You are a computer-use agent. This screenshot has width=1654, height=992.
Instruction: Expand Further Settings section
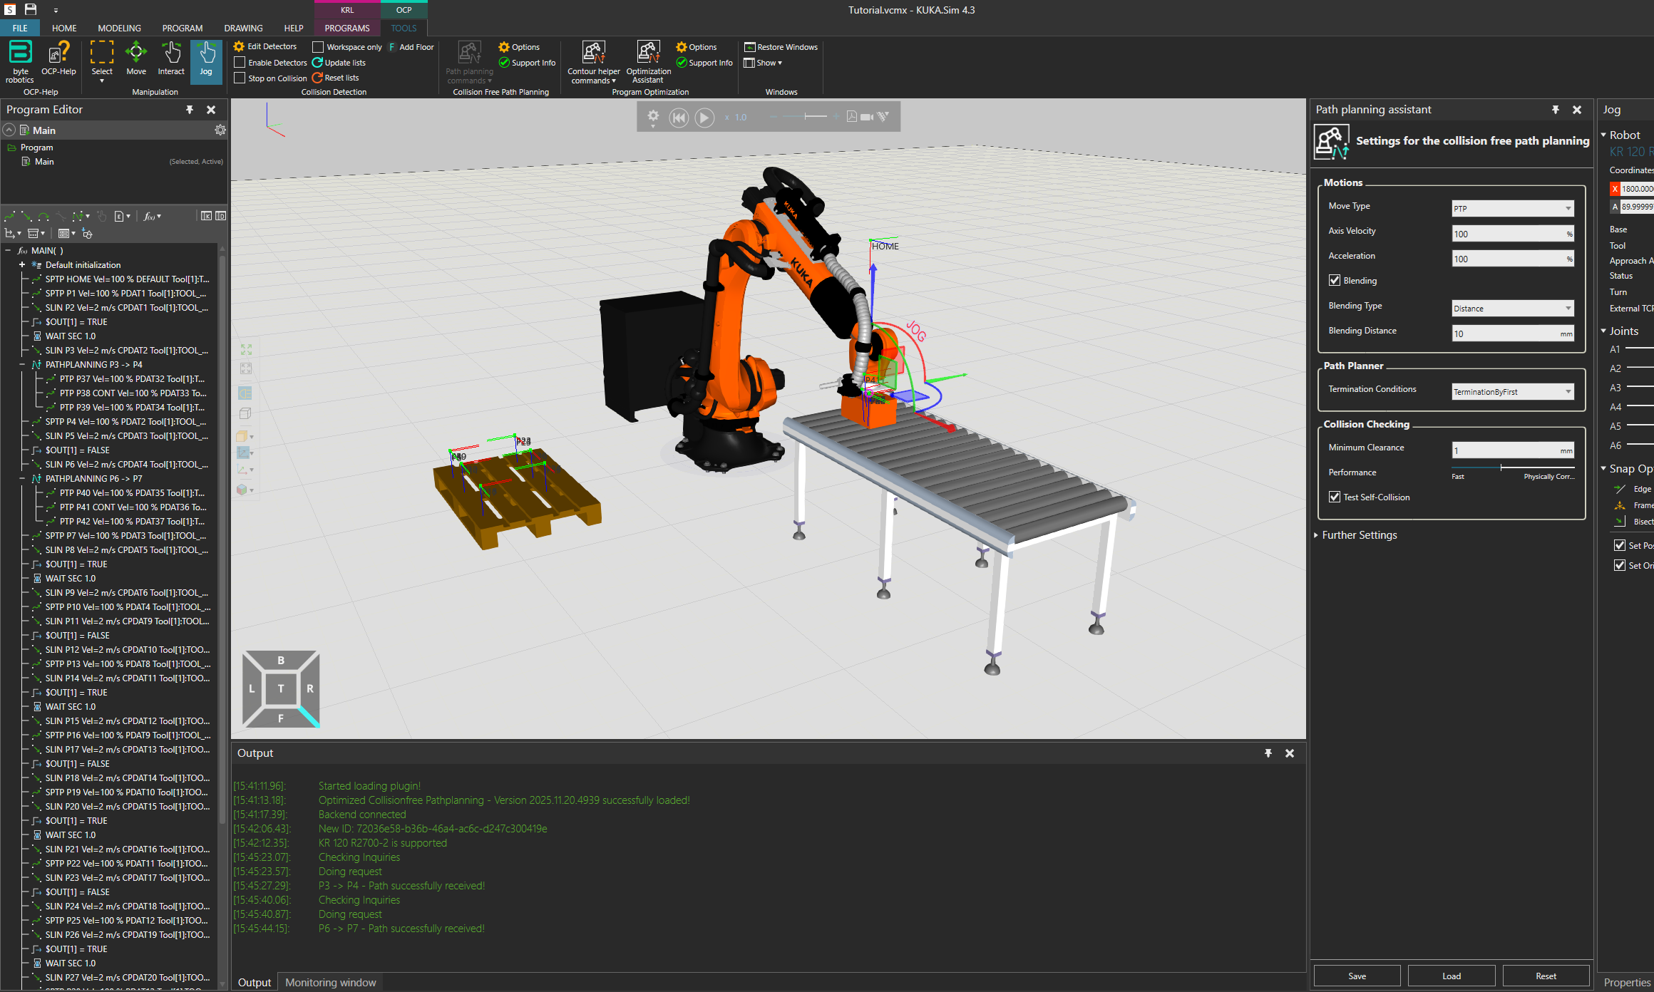1358,535
